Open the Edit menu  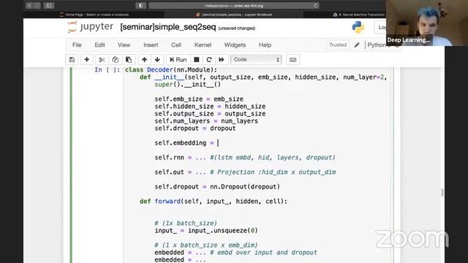point(99,45)
